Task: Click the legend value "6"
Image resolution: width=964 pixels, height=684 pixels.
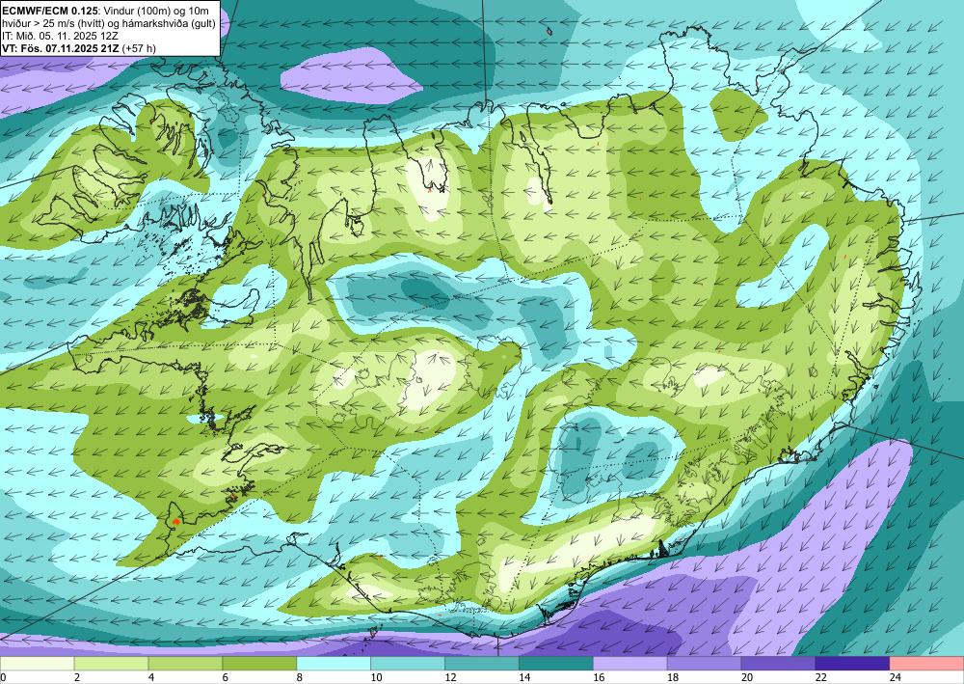Action: (x=226, y=677)
